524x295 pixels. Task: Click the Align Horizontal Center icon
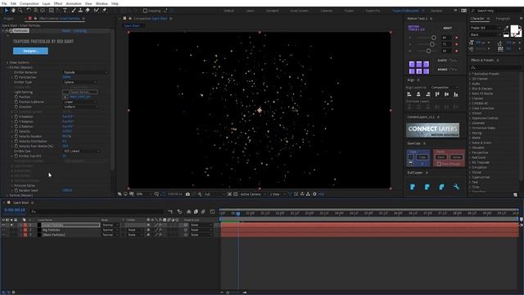pyautogui.click(x=418, y=95)
